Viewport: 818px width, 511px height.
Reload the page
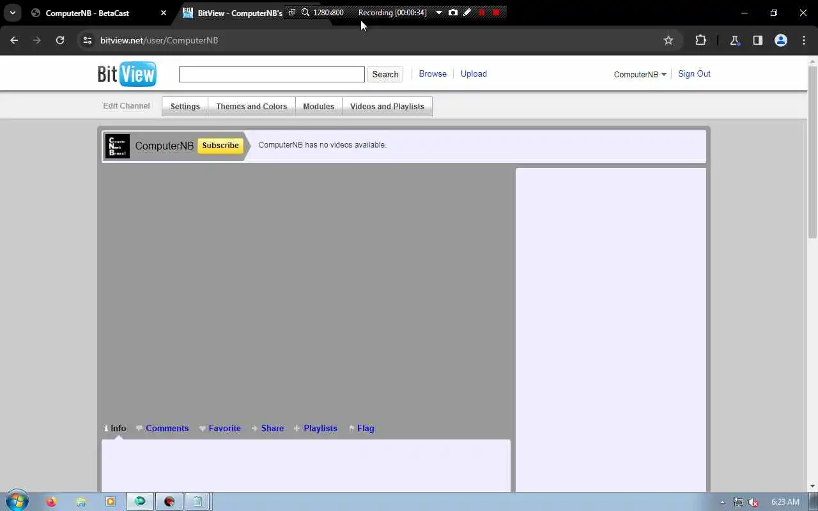(60, 40)
